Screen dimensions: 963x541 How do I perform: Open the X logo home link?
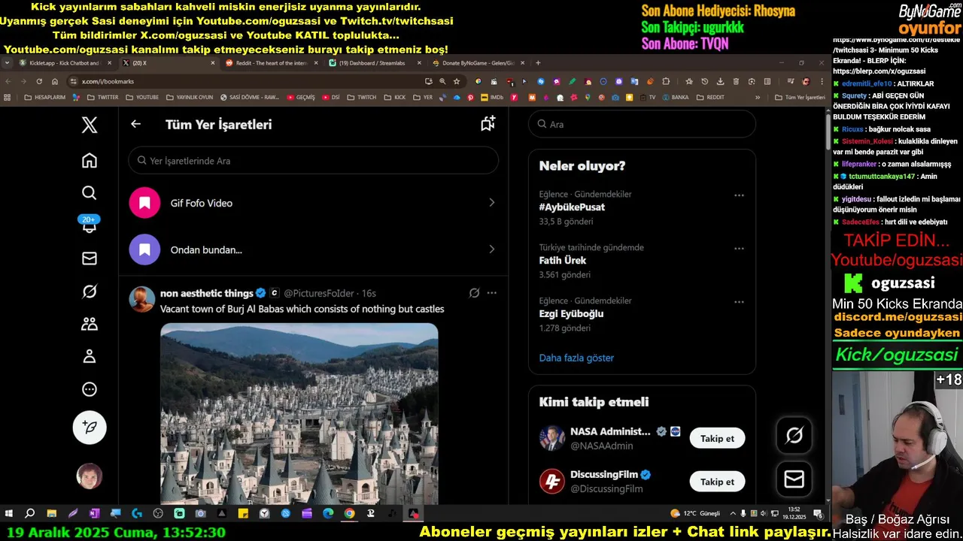[90, 125]
